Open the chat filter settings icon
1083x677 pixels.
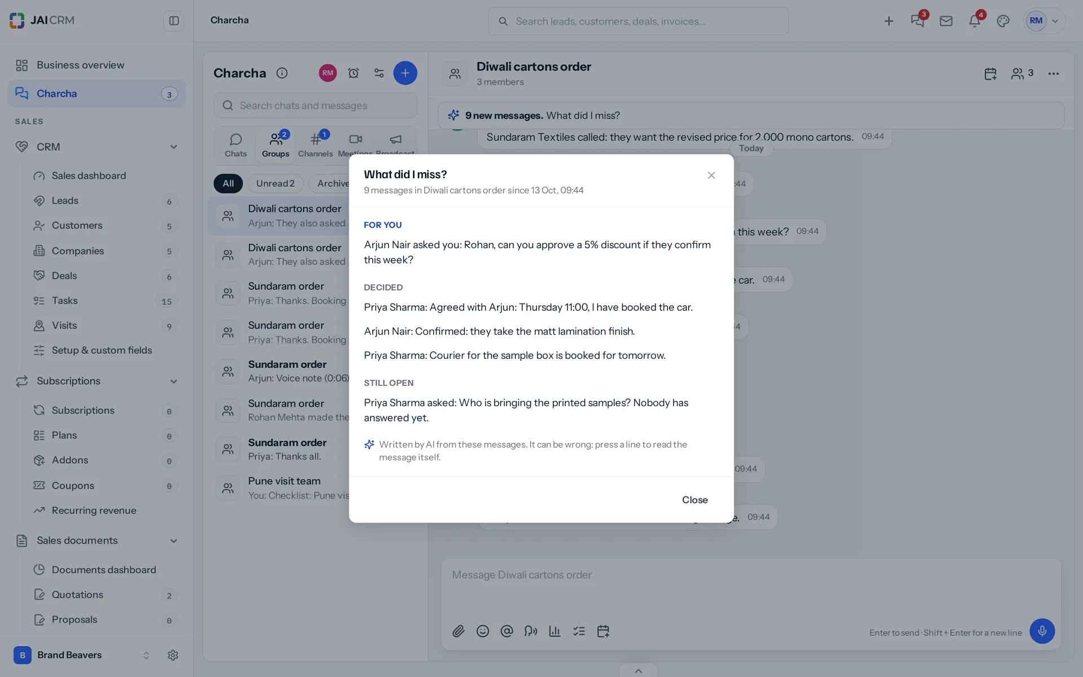click(x=379, y=73)
